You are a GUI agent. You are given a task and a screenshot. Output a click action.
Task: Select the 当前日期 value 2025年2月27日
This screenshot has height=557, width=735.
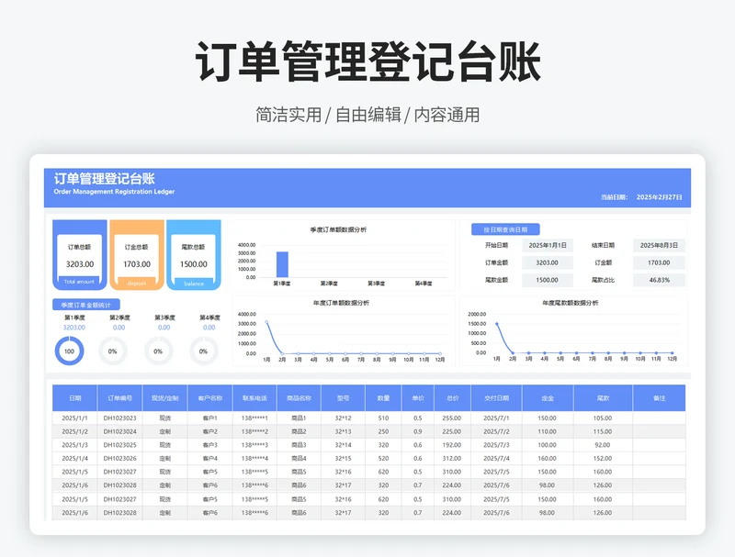659,197
